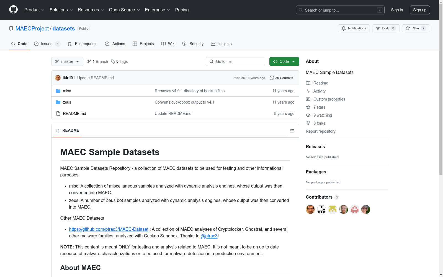Click the Notifications bell button
The height and width of the screenshot is (277, 443).
coord(354,28)
